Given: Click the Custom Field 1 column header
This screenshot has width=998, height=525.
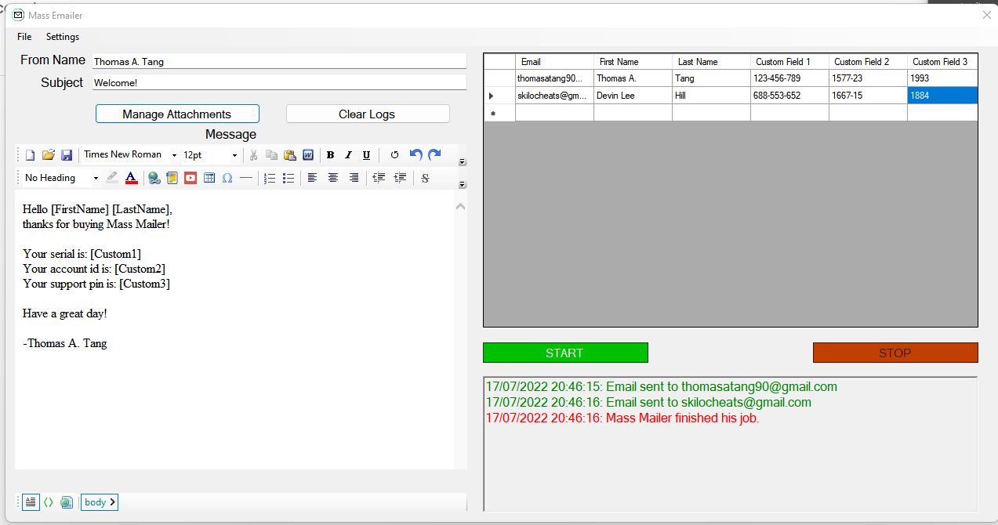Looking at the screenshot, I should coord(789,61).
